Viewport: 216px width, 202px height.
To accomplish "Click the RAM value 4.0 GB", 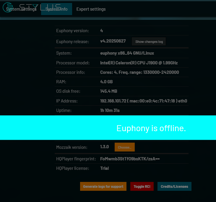I will (106, 82).
